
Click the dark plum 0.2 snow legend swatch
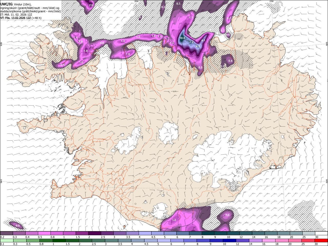(x=6, y=233)
